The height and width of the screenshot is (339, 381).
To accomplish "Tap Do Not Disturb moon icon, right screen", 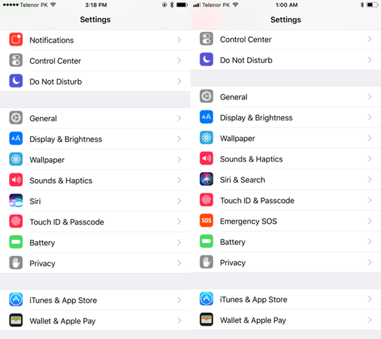I will [206, 60].
